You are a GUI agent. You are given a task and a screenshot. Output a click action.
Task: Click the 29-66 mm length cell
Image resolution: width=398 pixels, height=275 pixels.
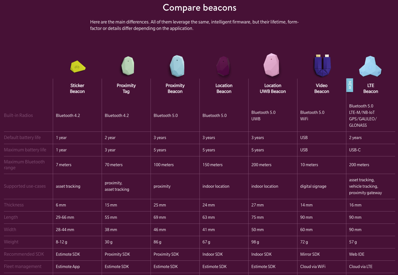point(65,217)
